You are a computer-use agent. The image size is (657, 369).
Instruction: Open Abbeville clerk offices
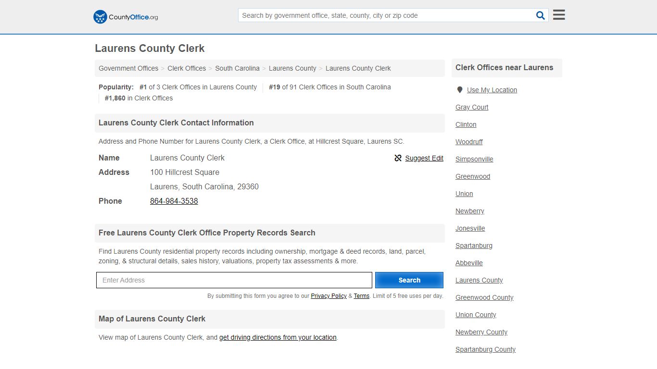[469, 263]
